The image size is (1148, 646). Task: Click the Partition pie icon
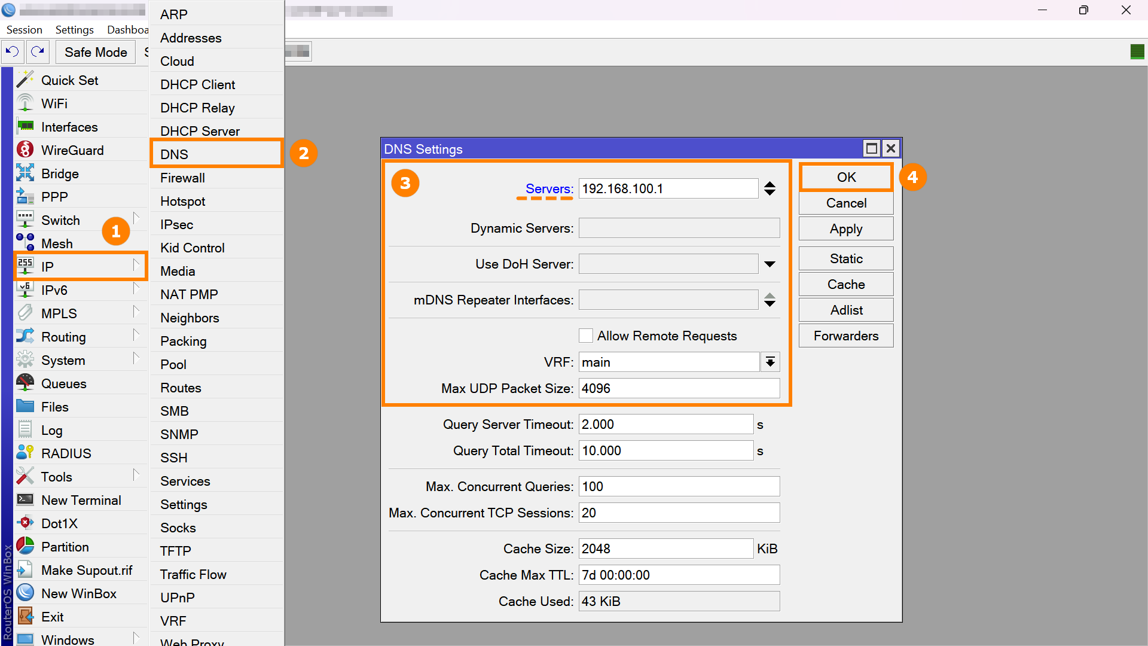tap(25, 547)
